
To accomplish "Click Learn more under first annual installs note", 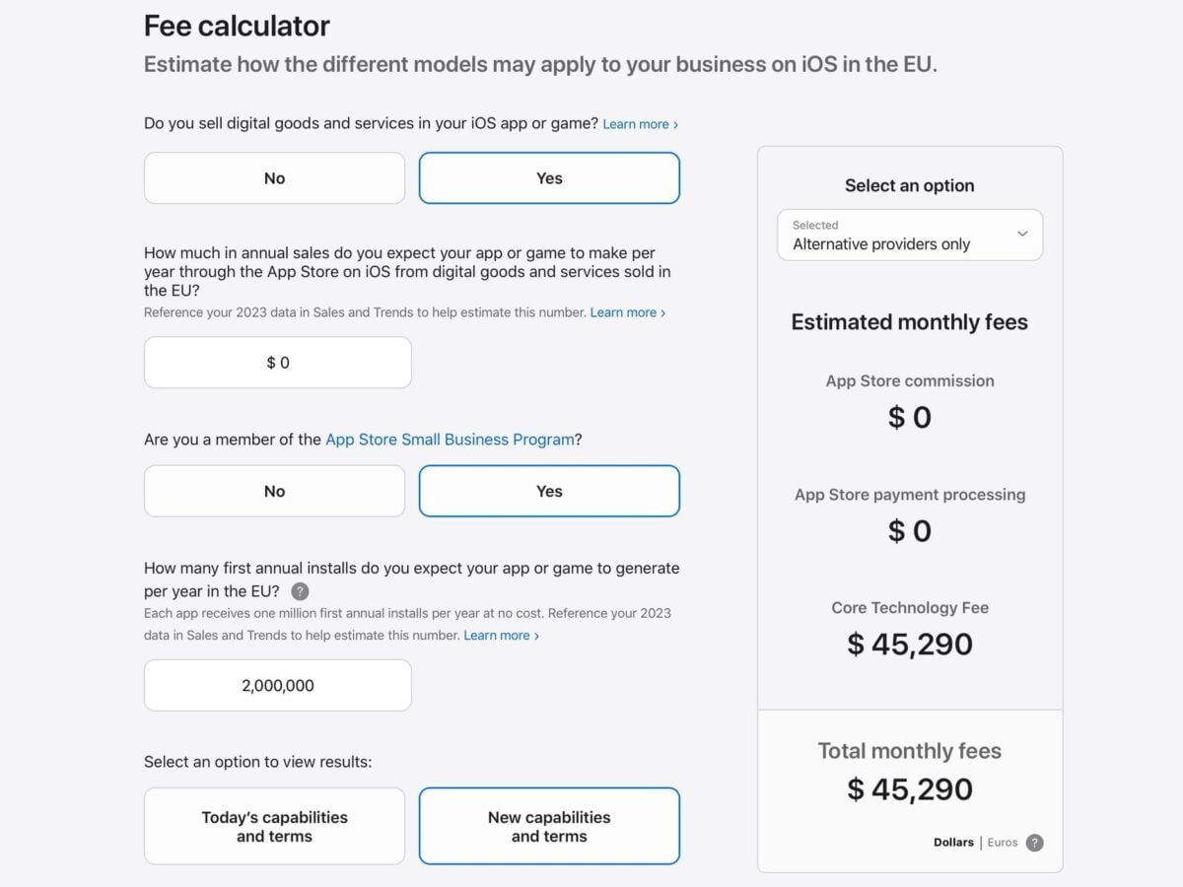I will 501,636.
